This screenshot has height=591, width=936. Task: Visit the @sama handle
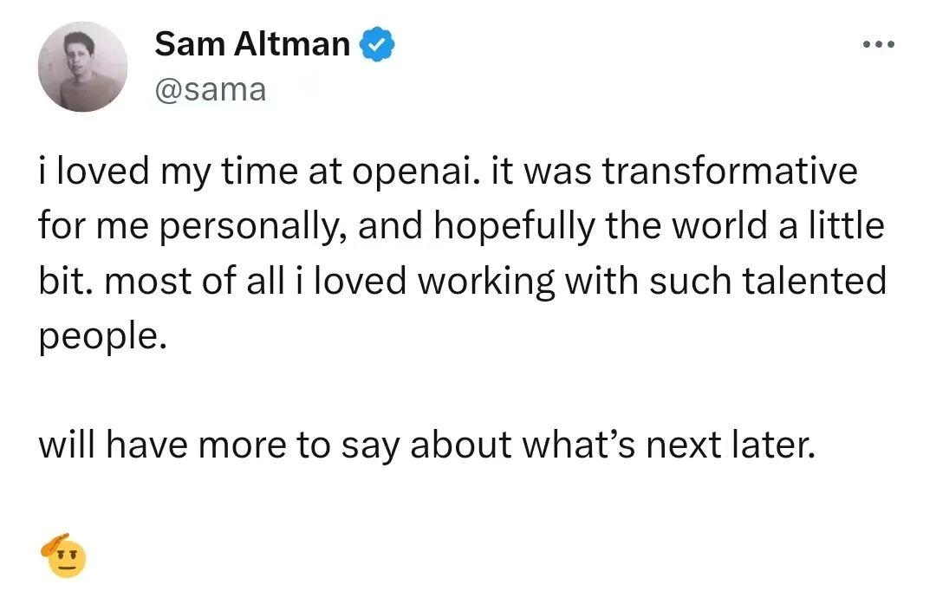pyautogui.click(x=210, y=91)
